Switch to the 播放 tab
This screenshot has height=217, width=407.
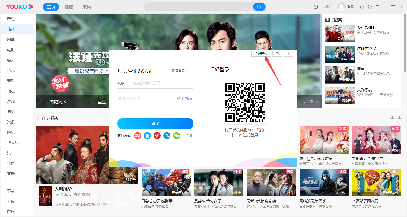click(x=69, y=7)
